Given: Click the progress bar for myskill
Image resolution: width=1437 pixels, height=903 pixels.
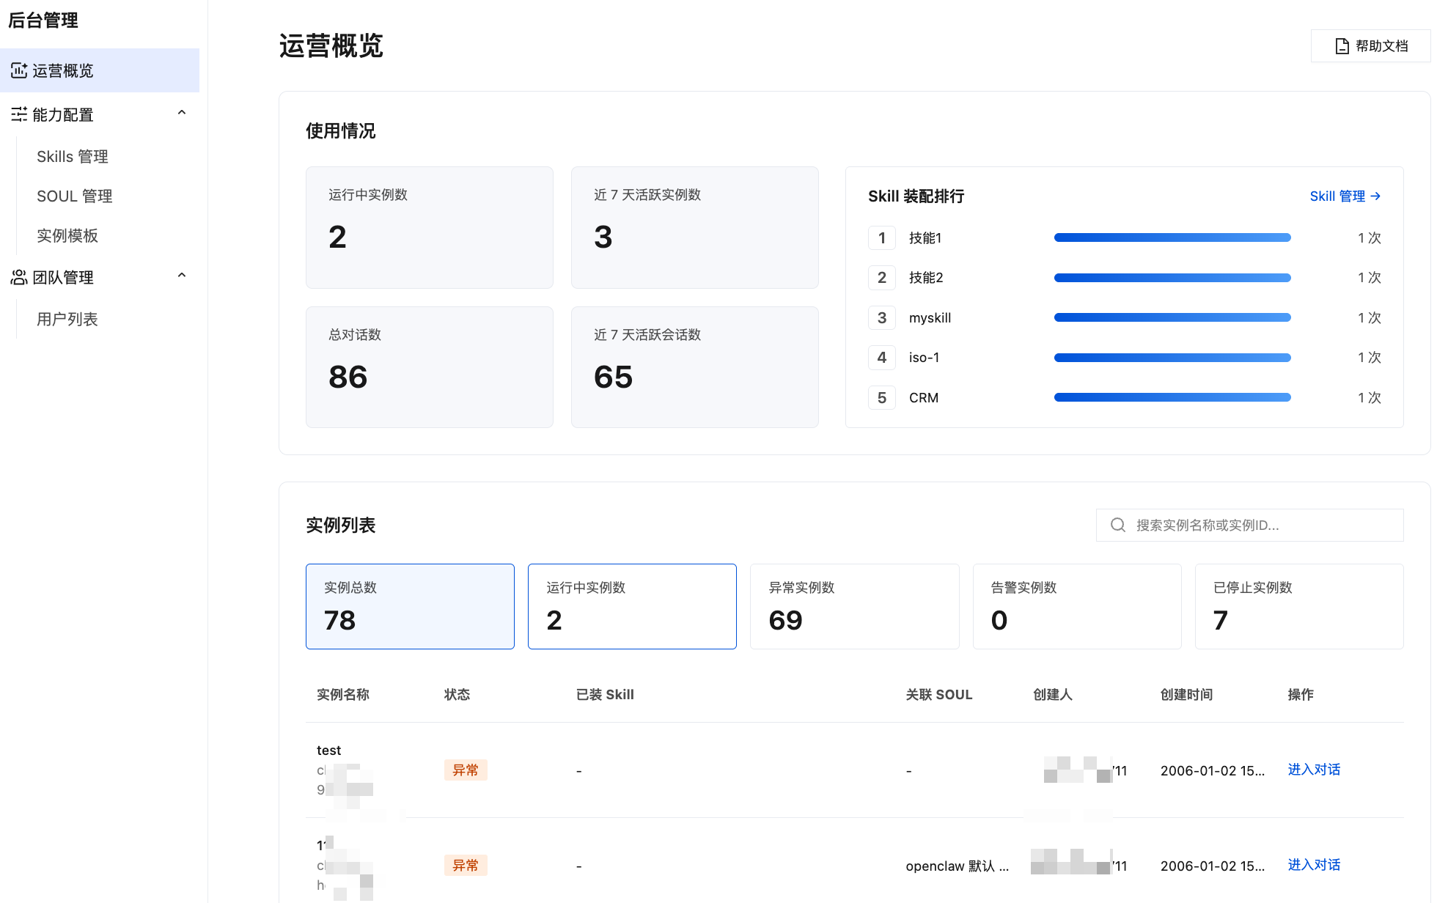Looking at the screenshot, I should [x=1172, y=317].
